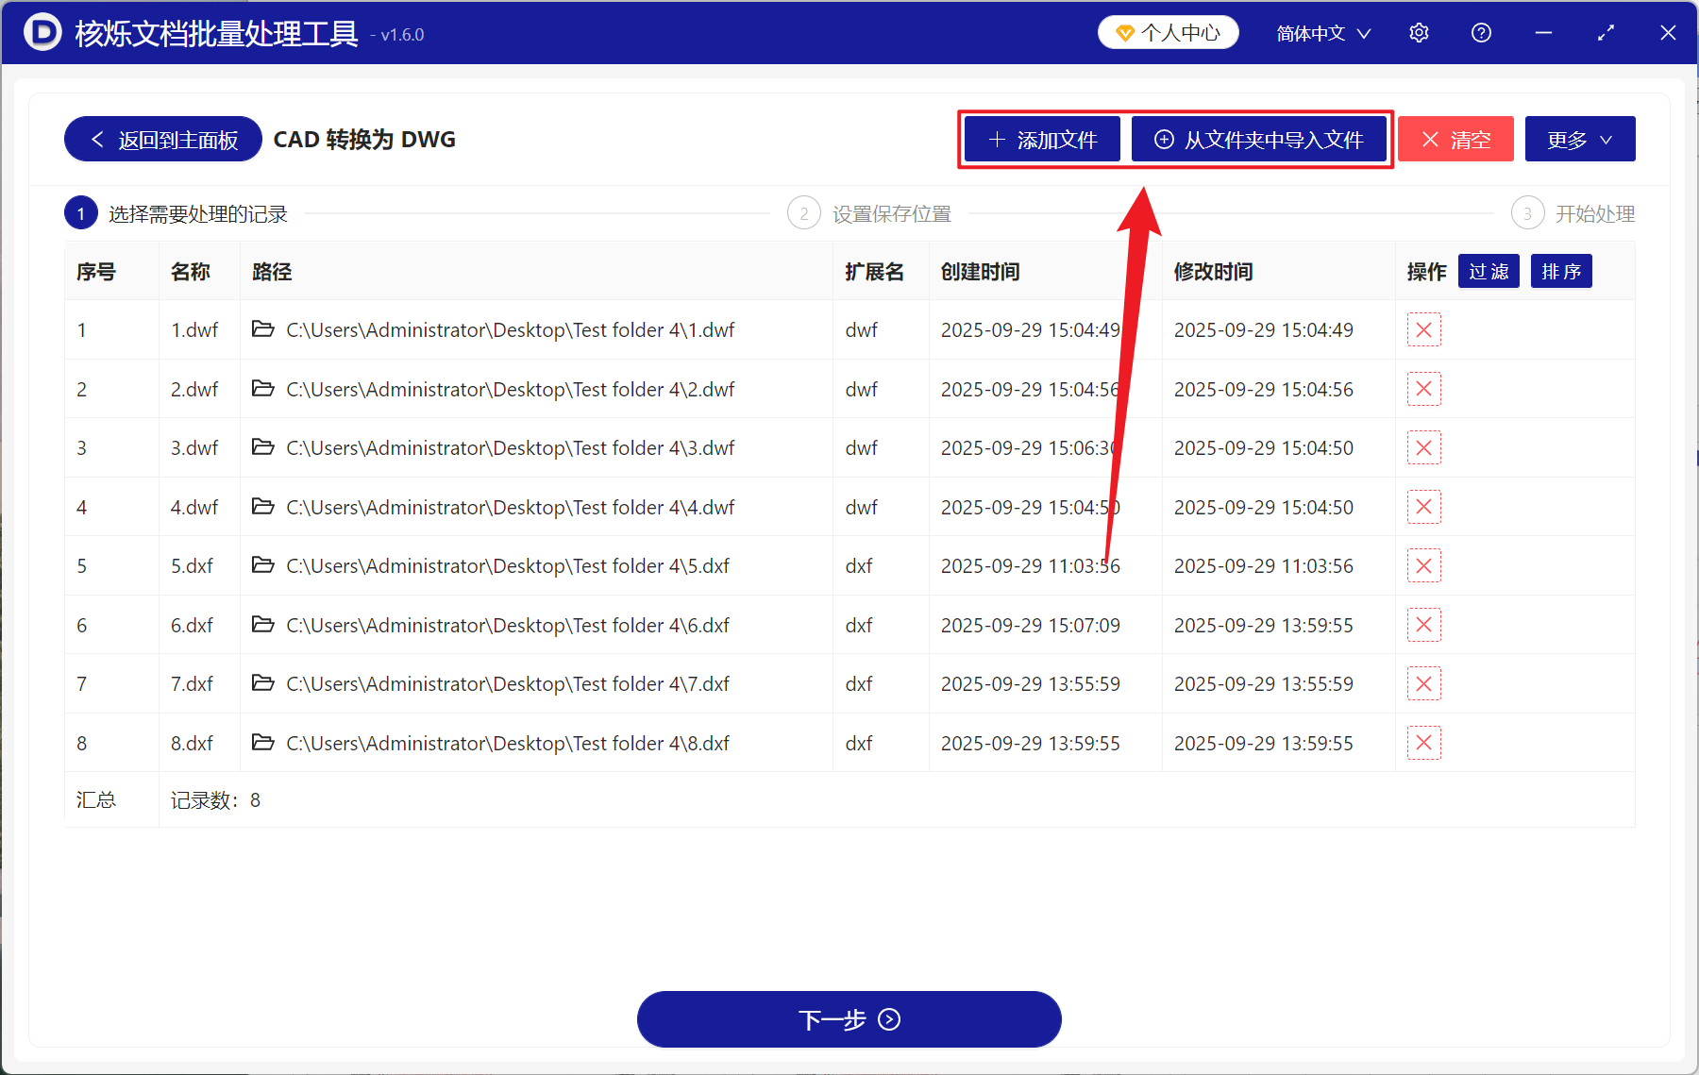Delete row 4.dwf with the X icon
The height and width of the screenshot is (1075, 1699).
1423,507
